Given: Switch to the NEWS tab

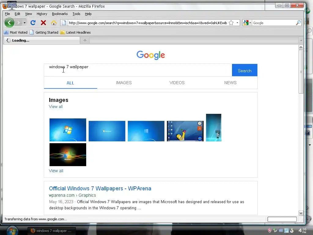Looking at the screenshot, I should 230,83.
